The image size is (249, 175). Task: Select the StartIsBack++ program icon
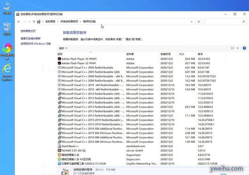pyautogui.click(x=60, y=146)
